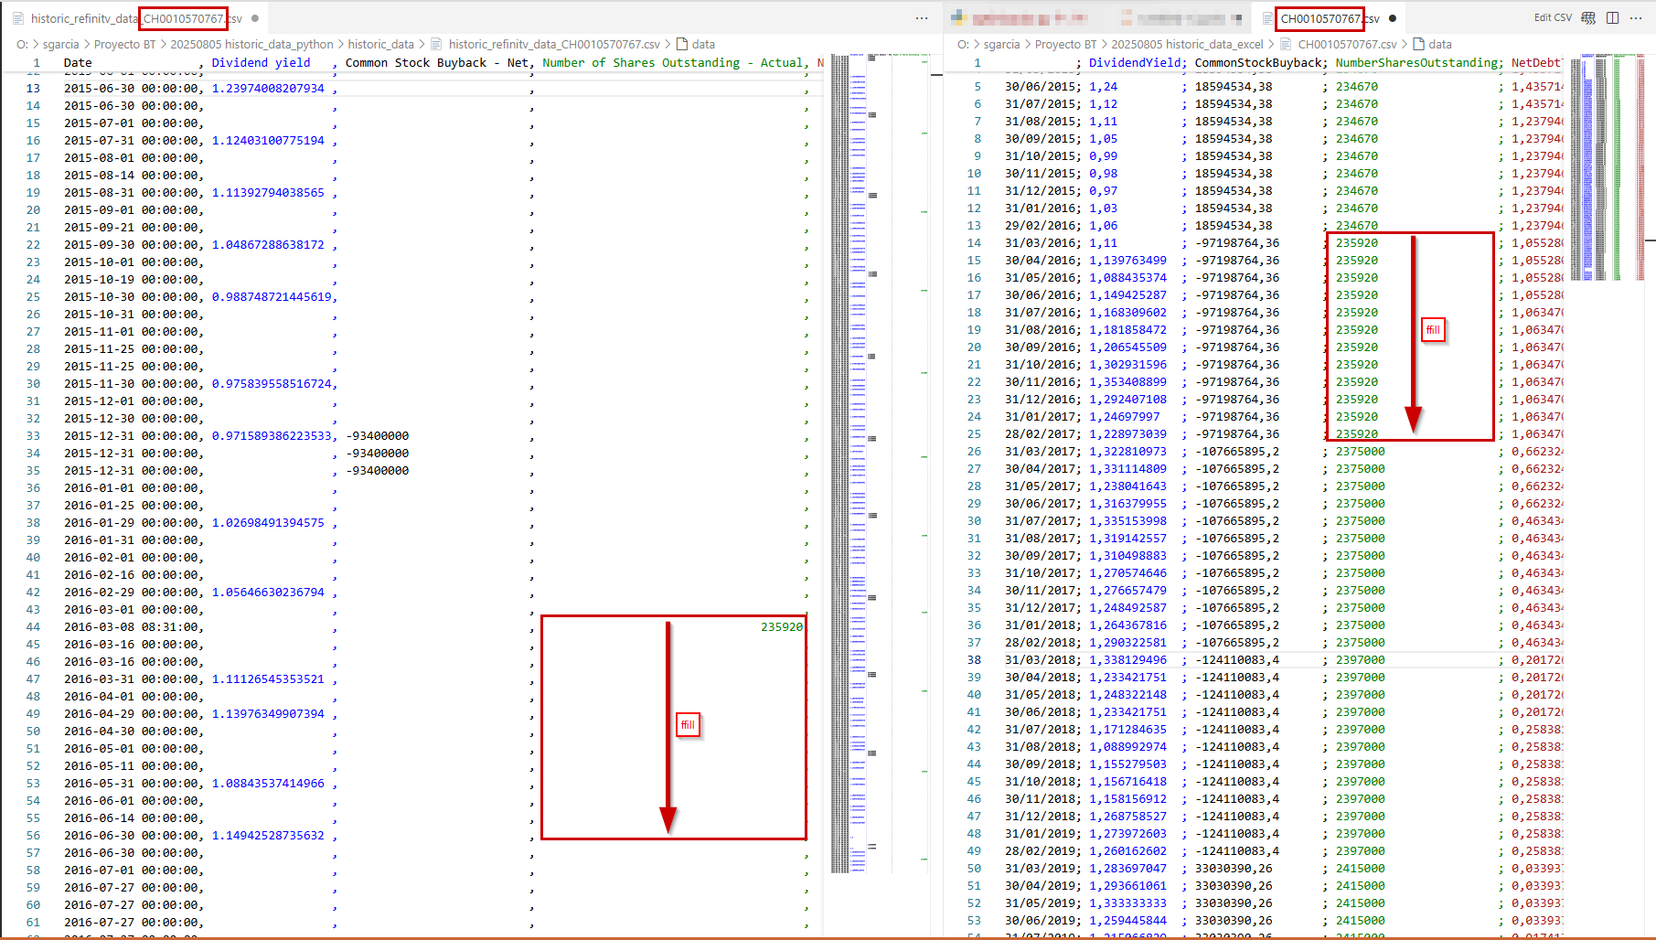The width and height of the screenshot is (1656, 940).
Task: Click date 31/03/2016 in right file
Action: [1040, 243]
